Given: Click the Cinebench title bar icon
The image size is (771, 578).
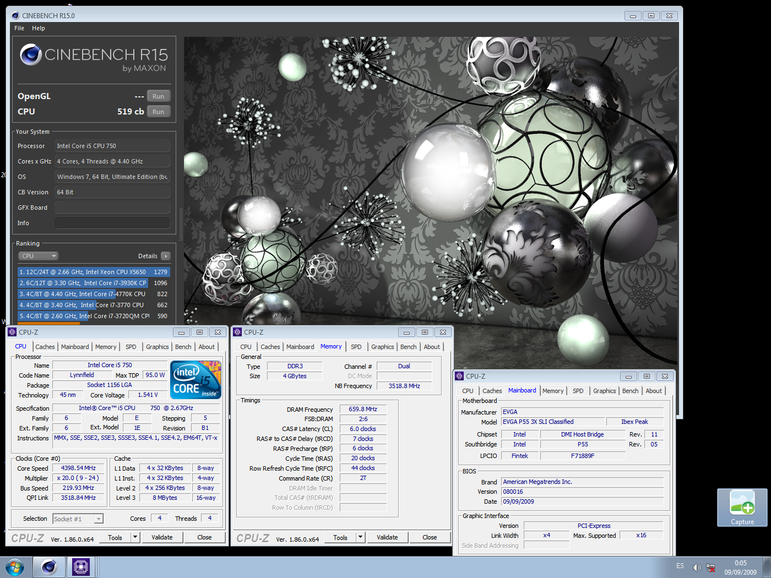Looking at the screenshot, I should click(15, 15).
